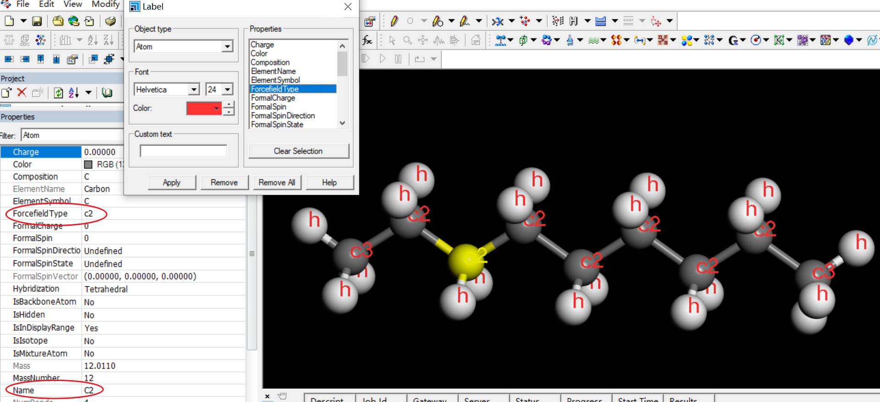Screen dimensions: 880x402
Task: Open the sort A-Z dropdown arrow in Project
Action: pyautogui.click(x=88, y=92)
